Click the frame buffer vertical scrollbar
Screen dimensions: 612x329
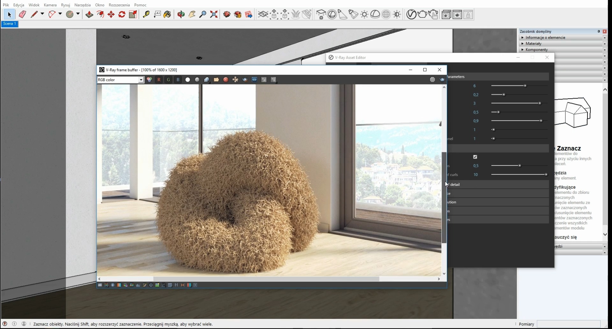444,198
